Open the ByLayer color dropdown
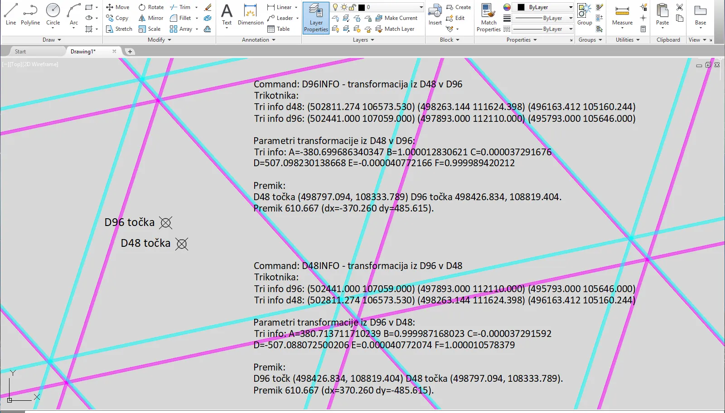Screen dimensions: 725x413 point(570,7)
